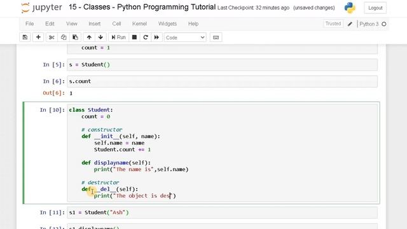The image size is (407, 229).
Task: Move selected cell up arrow
Action: tap(89, 38)
